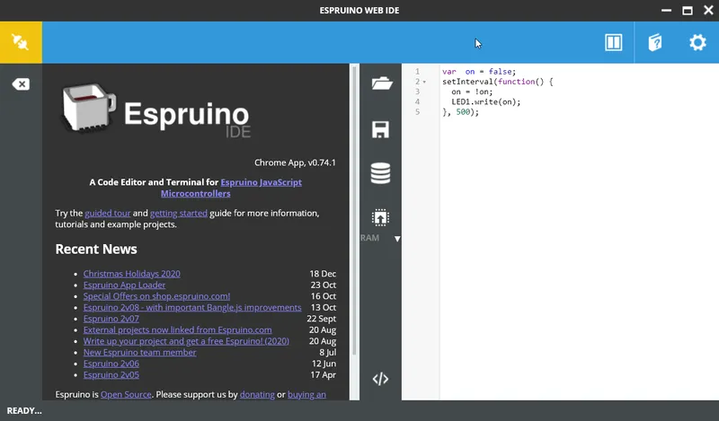
Task: Click the 'on = !on;' code line
Action: coord(472,92)
